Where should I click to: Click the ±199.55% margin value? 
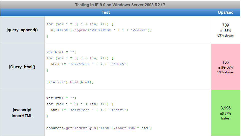pyautogui.click(x=226, y=67)
